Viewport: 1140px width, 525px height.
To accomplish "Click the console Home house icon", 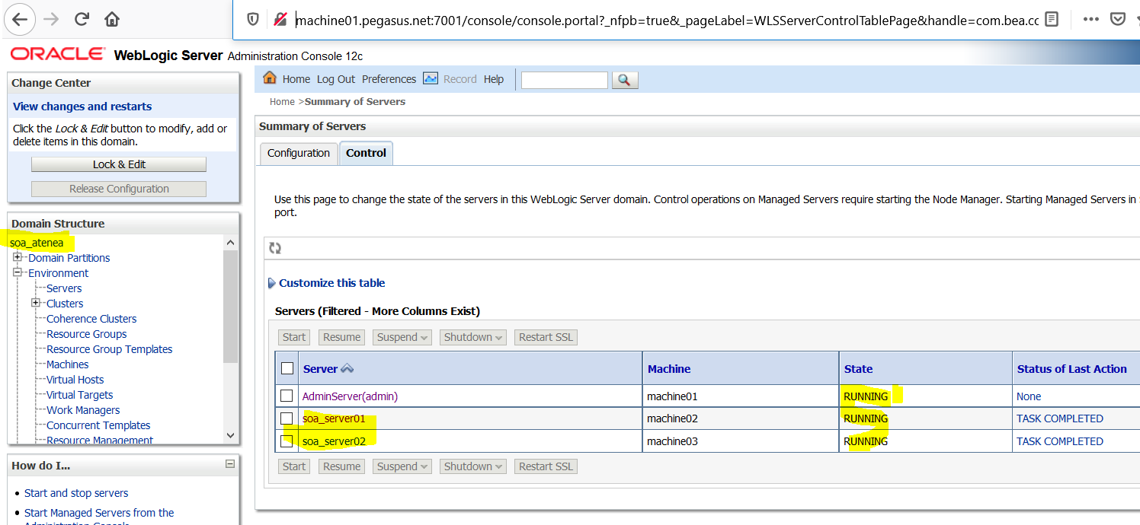I will click(x=269, y=78).
